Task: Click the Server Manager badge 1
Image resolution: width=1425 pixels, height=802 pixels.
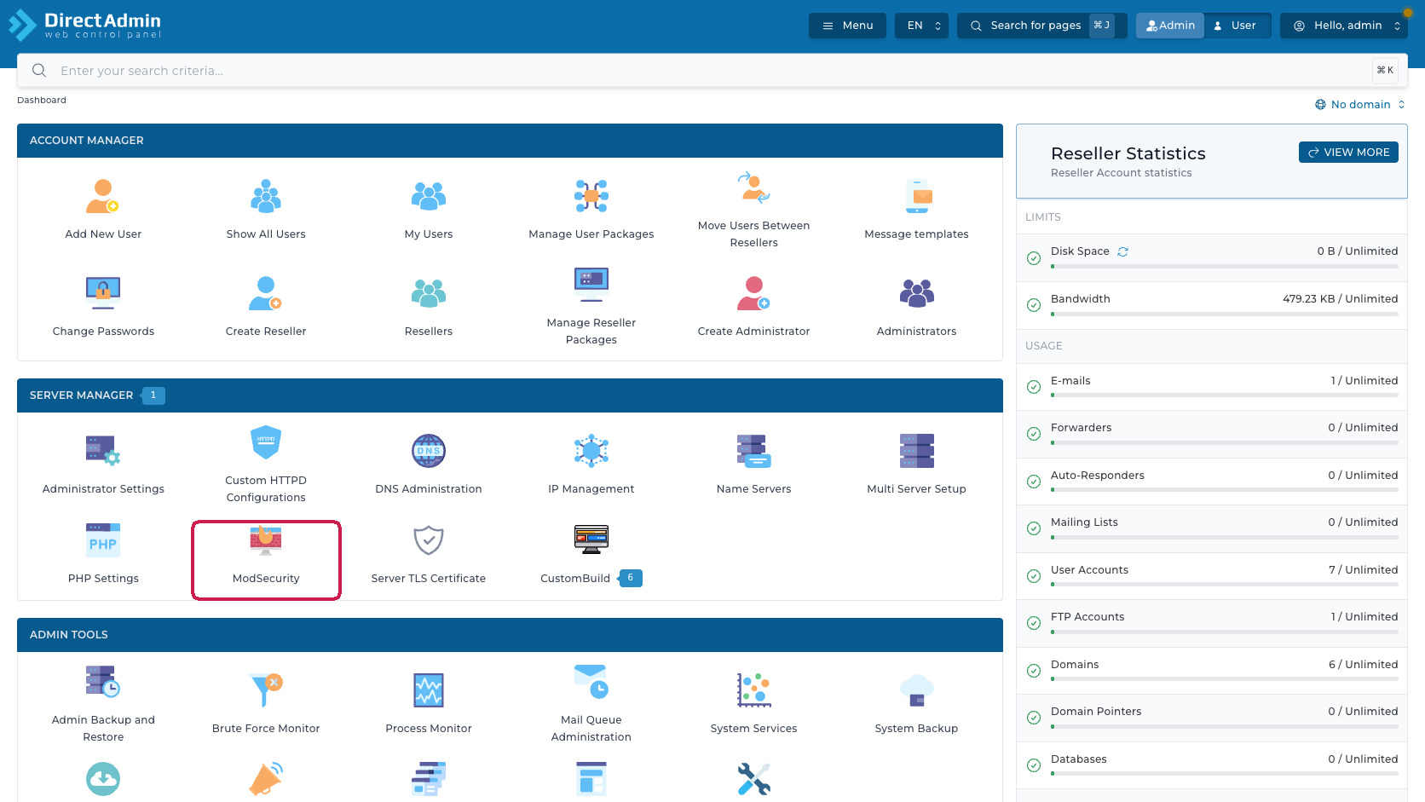Action: click(x=153, y=395)
